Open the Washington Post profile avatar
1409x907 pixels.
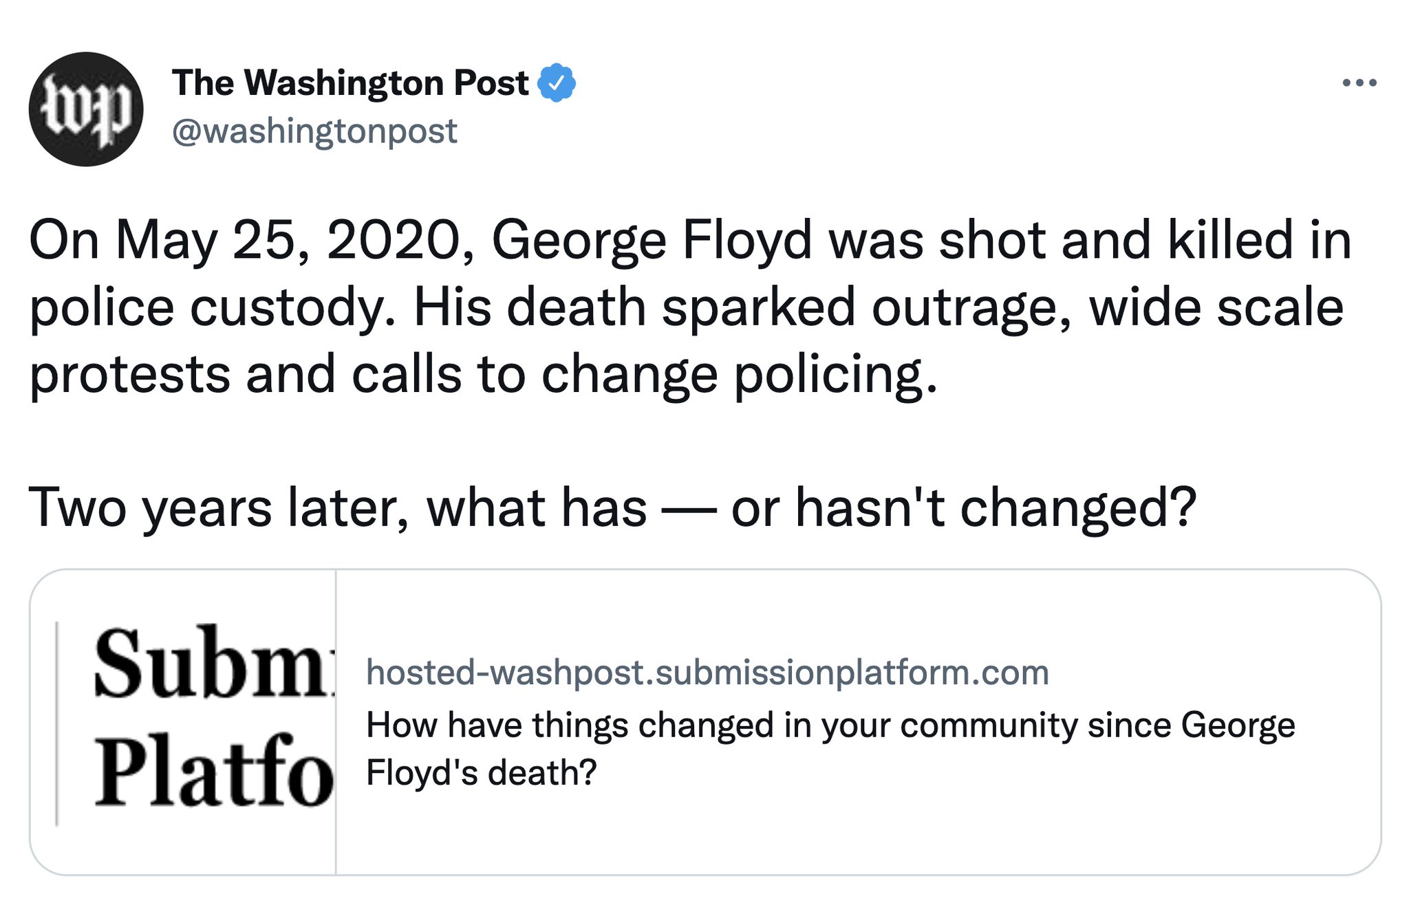click(86, 109)
